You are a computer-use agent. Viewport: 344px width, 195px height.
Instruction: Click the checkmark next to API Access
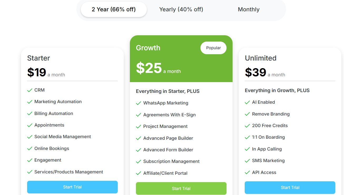[247, 173]
